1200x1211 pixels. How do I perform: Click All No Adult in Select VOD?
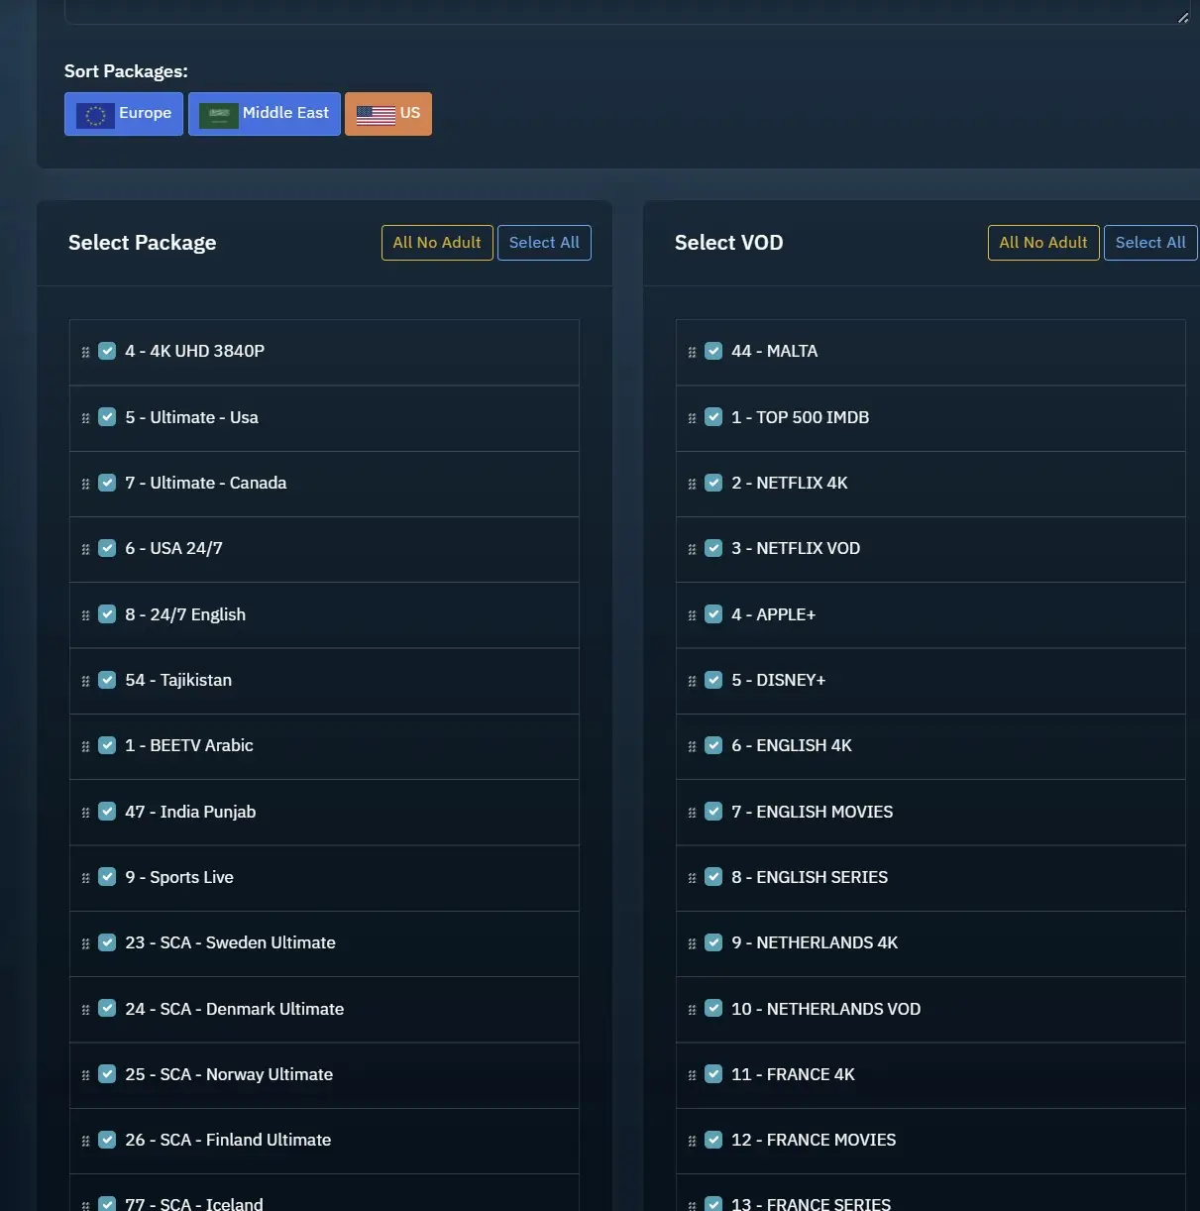(x=1042, y=243)
